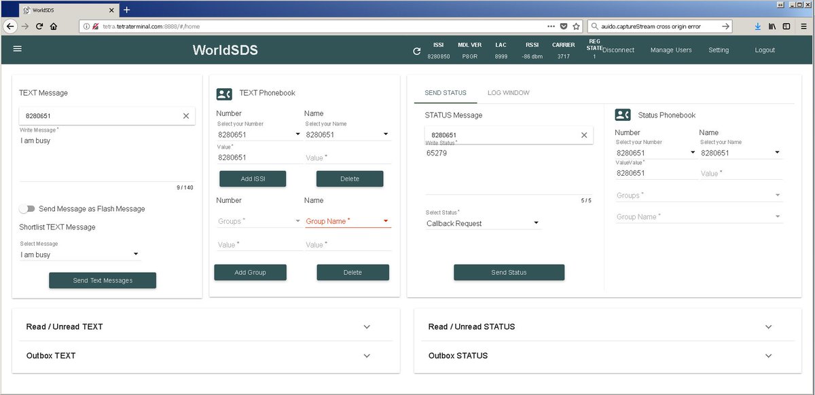Click the Status Phonebook contact icon
Screen dimensions: 815x395
pyautogui.click(x=623, y=115)
